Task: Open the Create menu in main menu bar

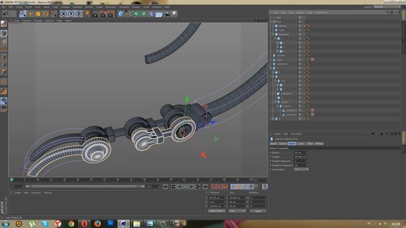Action: 19,7
